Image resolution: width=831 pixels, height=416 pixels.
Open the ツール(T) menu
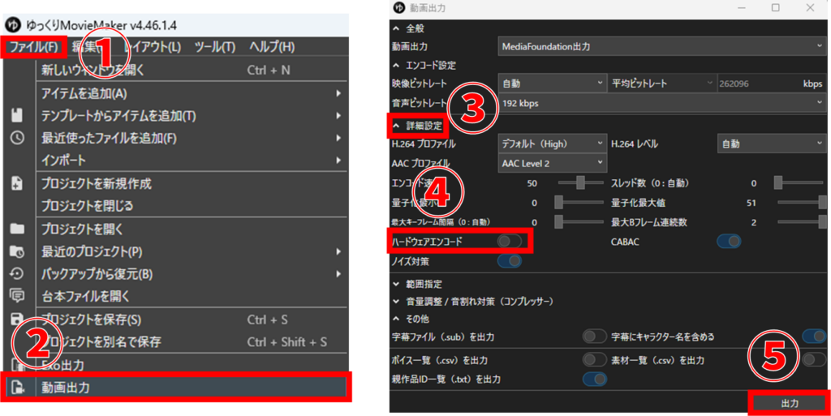[x=214, y=46]
